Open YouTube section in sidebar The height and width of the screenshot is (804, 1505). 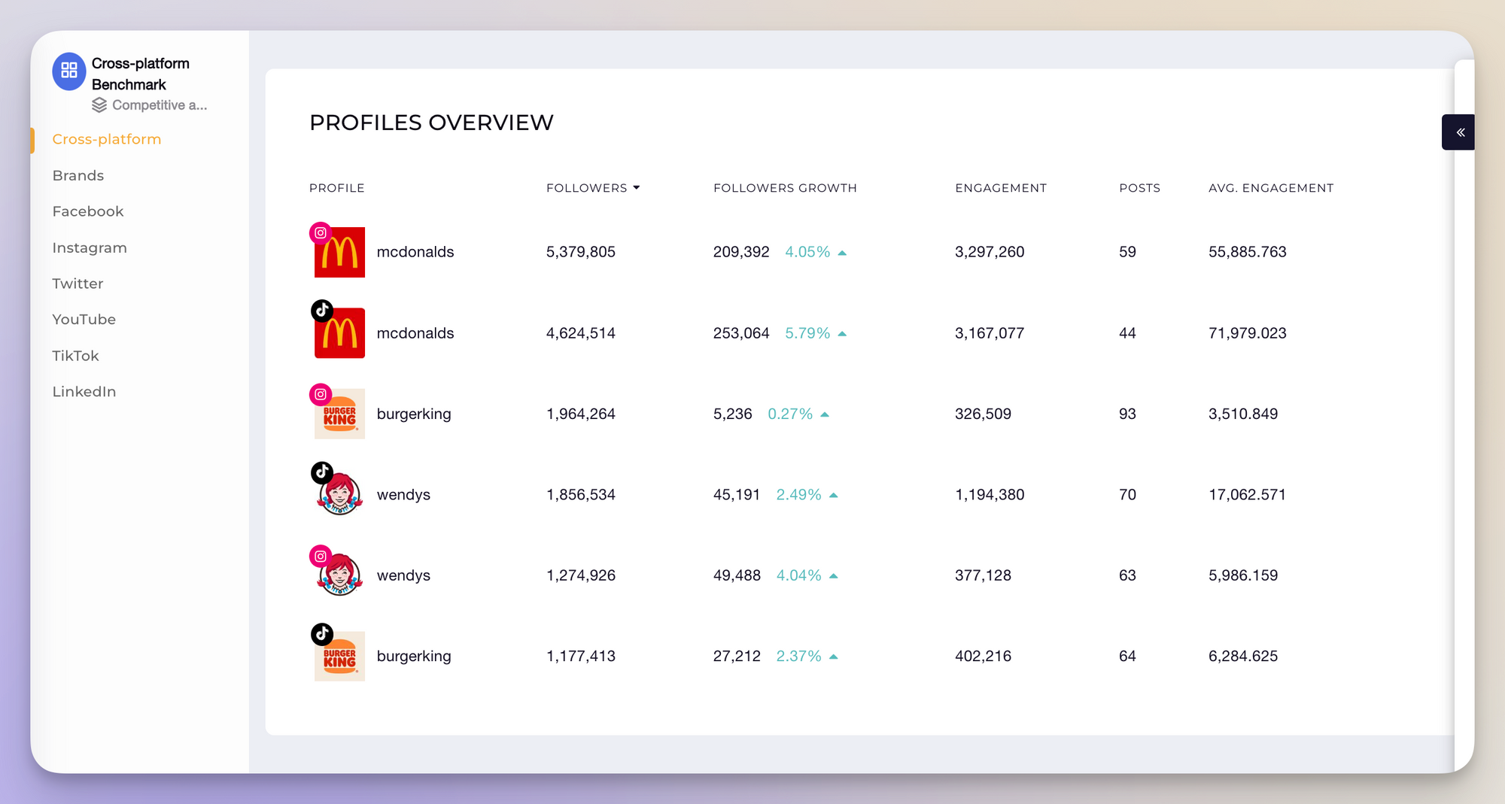pyautogui.click(x=84, y=319)
